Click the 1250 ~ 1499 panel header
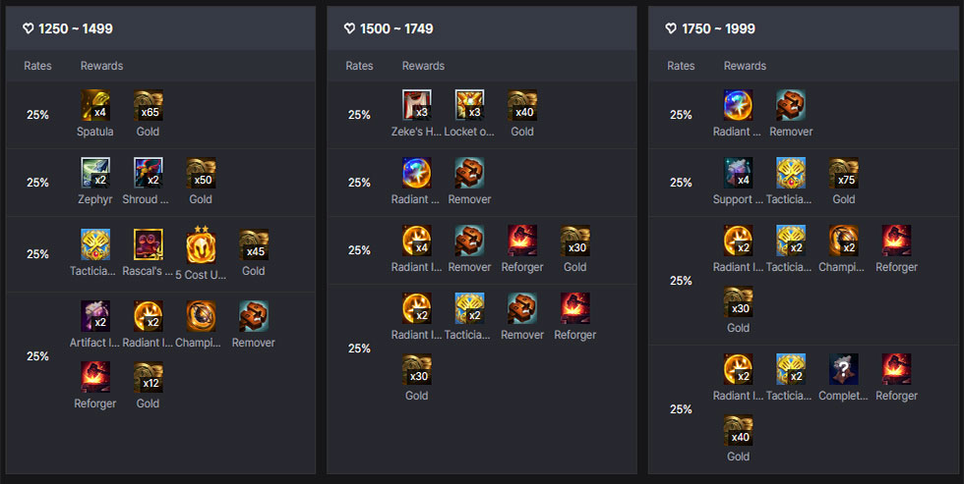Viewport: 964px width, 484px height. click(x=160, y=28)
